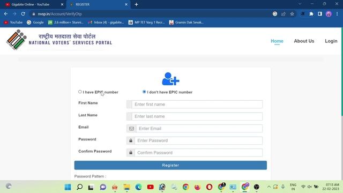Bookmark this page with the star icon

pyautogui.click(x=292, y=14)
